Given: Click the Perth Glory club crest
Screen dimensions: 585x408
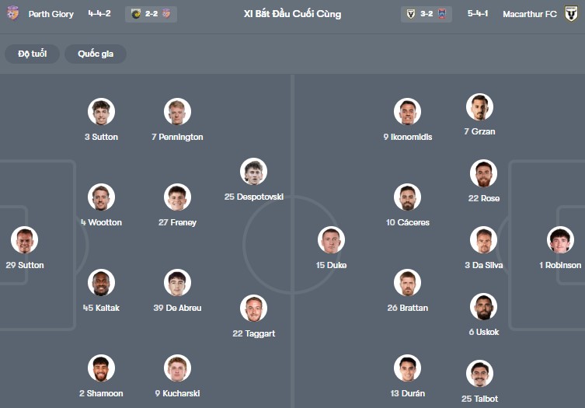Looking at the screenshot, I should pos(12,14).
